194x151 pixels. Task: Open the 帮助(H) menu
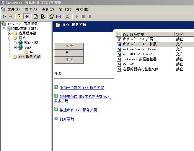tap(82, 9)
